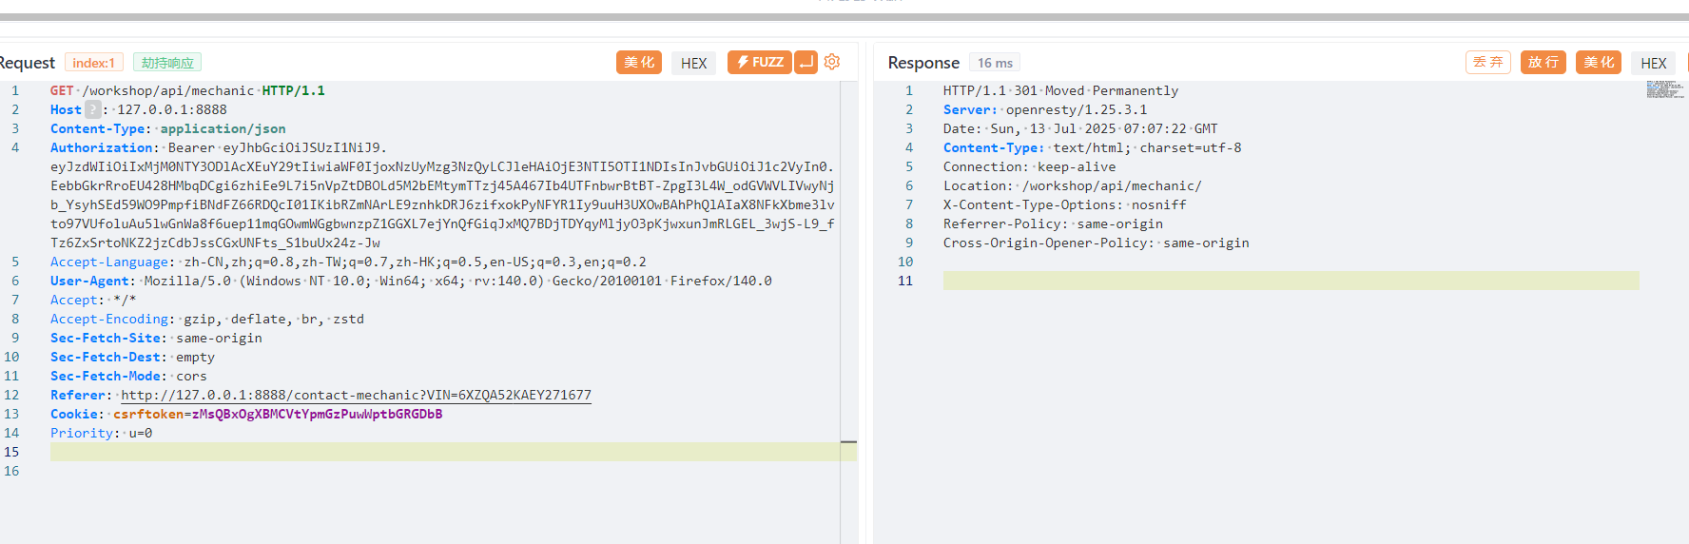Click the 放行 forward button
The image size is (1689, 544).
[x=1543, y=63]
